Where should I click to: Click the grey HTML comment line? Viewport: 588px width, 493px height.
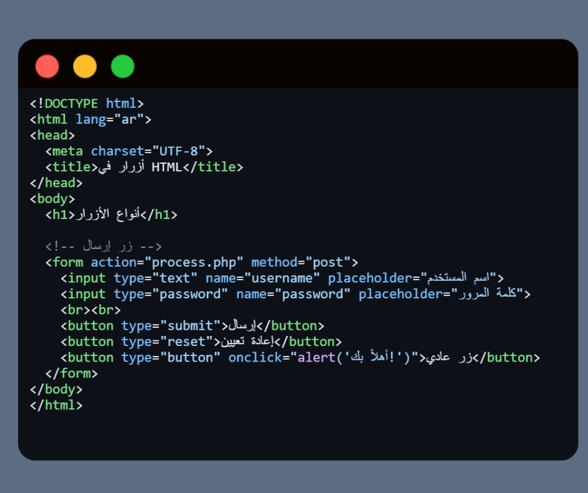point(104,246)
